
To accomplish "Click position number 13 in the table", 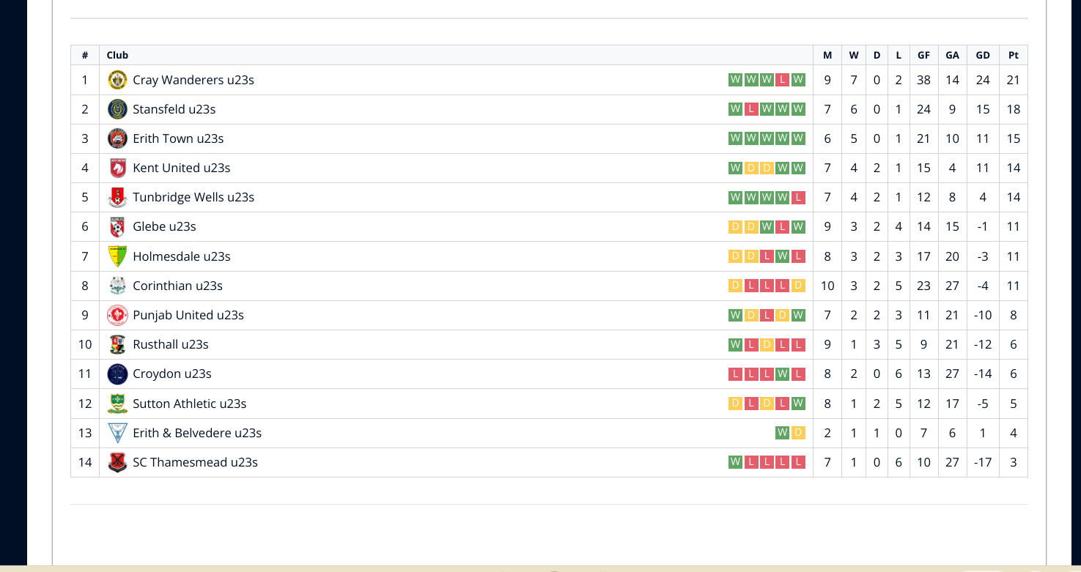I will click(85, 433).
